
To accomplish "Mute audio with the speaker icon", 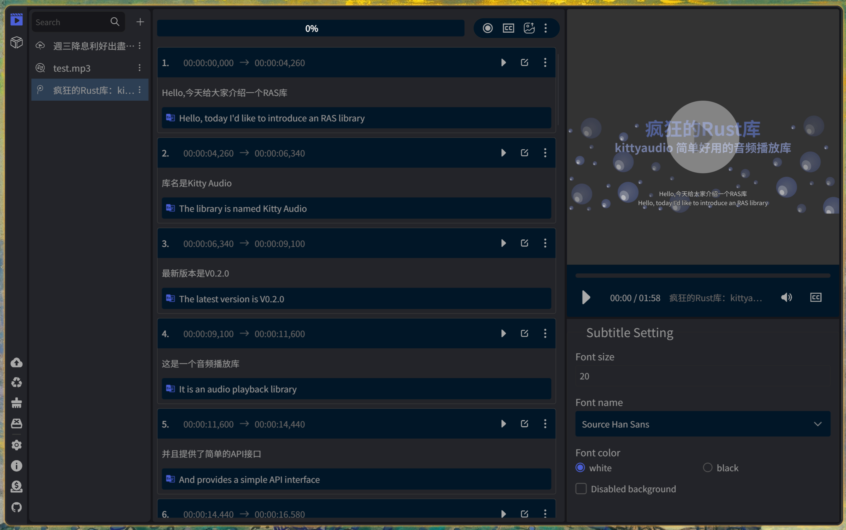I will click(x=786, y=297).
